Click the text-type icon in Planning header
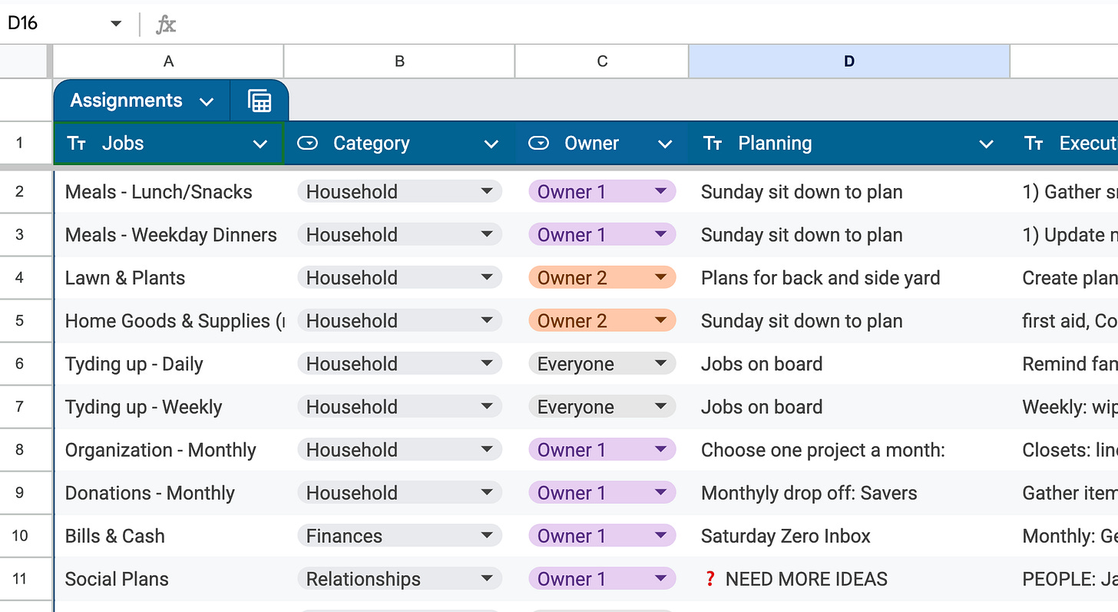This screenshot has height=612, width=1118. tap(713, 144)
